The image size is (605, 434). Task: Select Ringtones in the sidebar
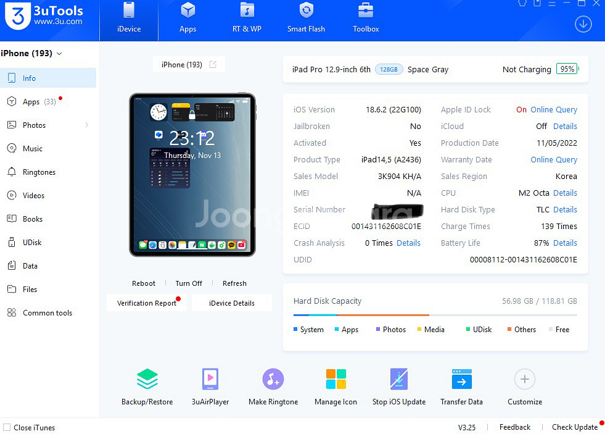[39, 172]
